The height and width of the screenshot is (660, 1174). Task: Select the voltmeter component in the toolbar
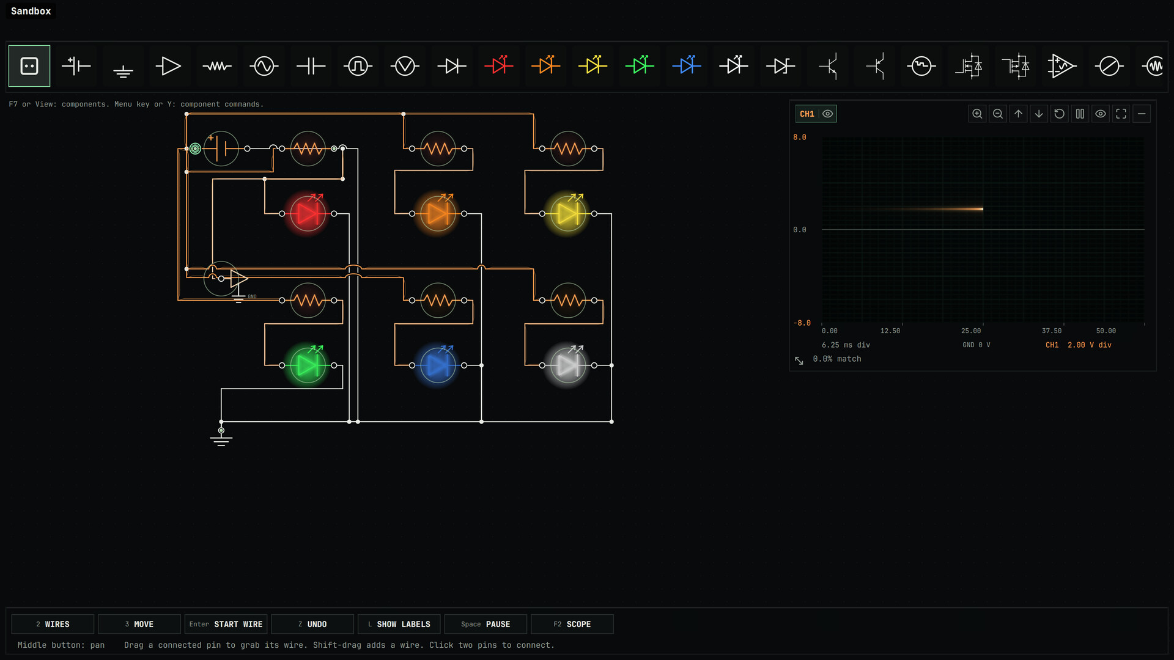(405, 66)
